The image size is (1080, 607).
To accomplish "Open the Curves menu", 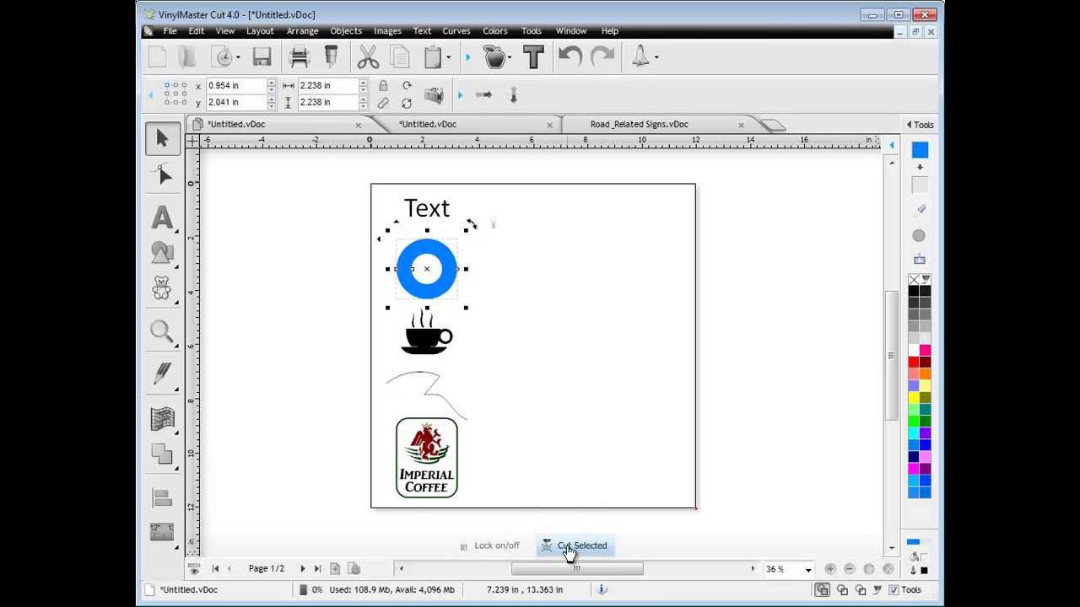I will click(x=456, y=31).
